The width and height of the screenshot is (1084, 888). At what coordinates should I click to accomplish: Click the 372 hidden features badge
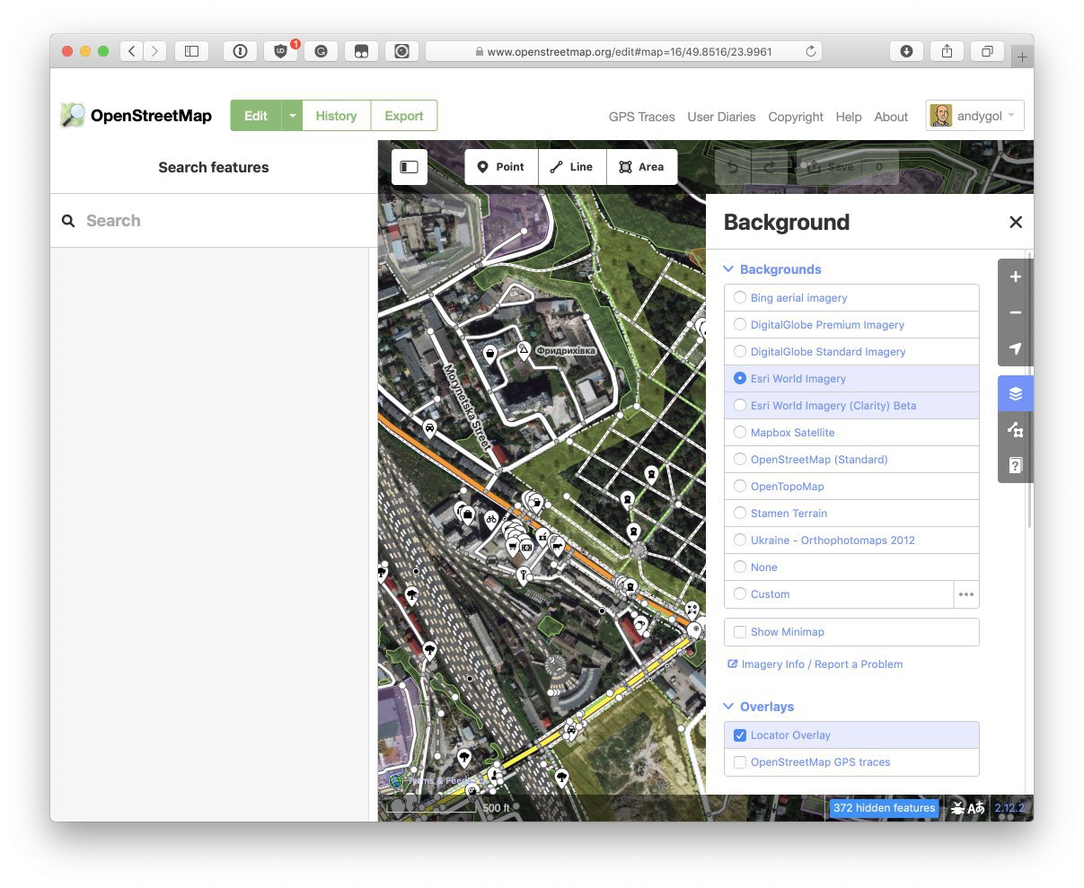coord(884,808)
